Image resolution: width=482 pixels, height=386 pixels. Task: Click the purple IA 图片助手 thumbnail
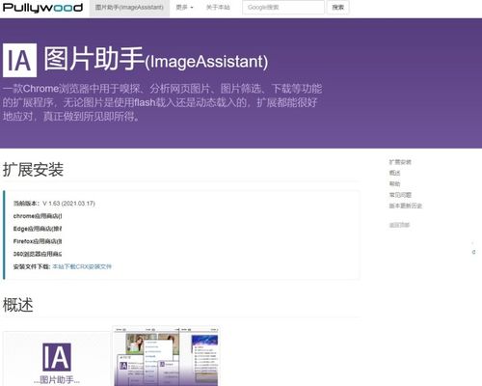pos(57,359)
